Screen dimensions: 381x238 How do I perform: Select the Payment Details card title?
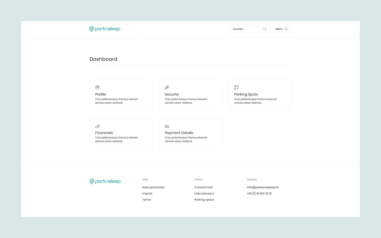coord(179,133)
